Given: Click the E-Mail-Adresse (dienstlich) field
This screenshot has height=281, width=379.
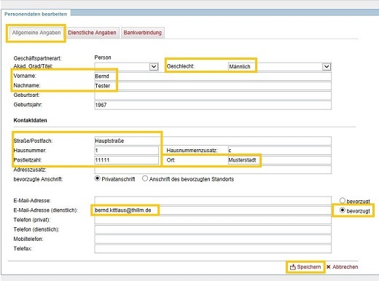Looking at the screenshot, I should [x=213, y=210].
